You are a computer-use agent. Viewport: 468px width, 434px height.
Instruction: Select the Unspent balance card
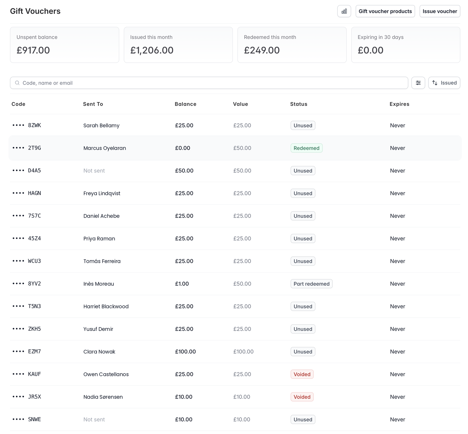tap(64, 45)
